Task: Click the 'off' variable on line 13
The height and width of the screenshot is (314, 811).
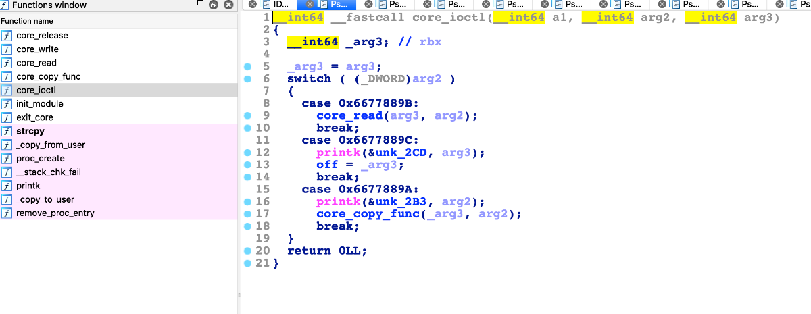Action: [x=327, y=165]
